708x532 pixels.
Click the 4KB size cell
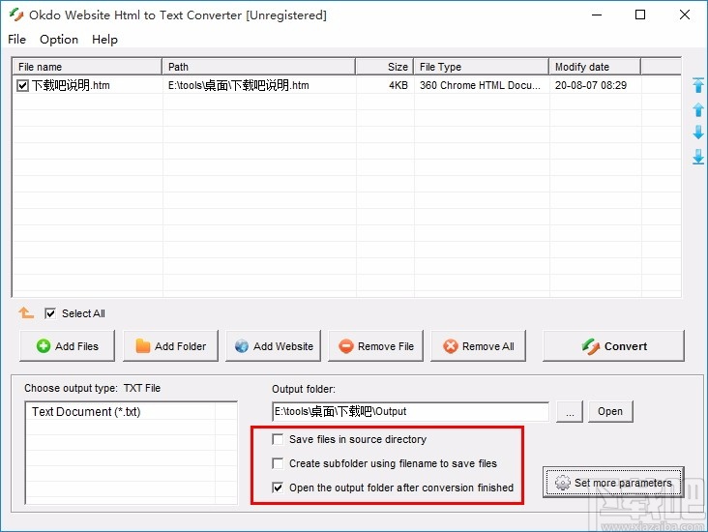pos(398,85)
